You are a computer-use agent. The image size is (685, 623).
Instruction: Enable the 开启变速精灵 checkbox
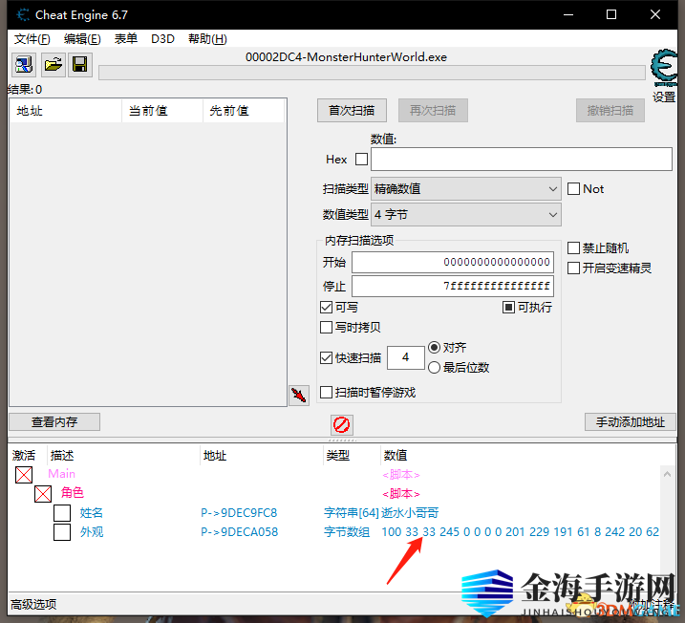coord(573,268)
